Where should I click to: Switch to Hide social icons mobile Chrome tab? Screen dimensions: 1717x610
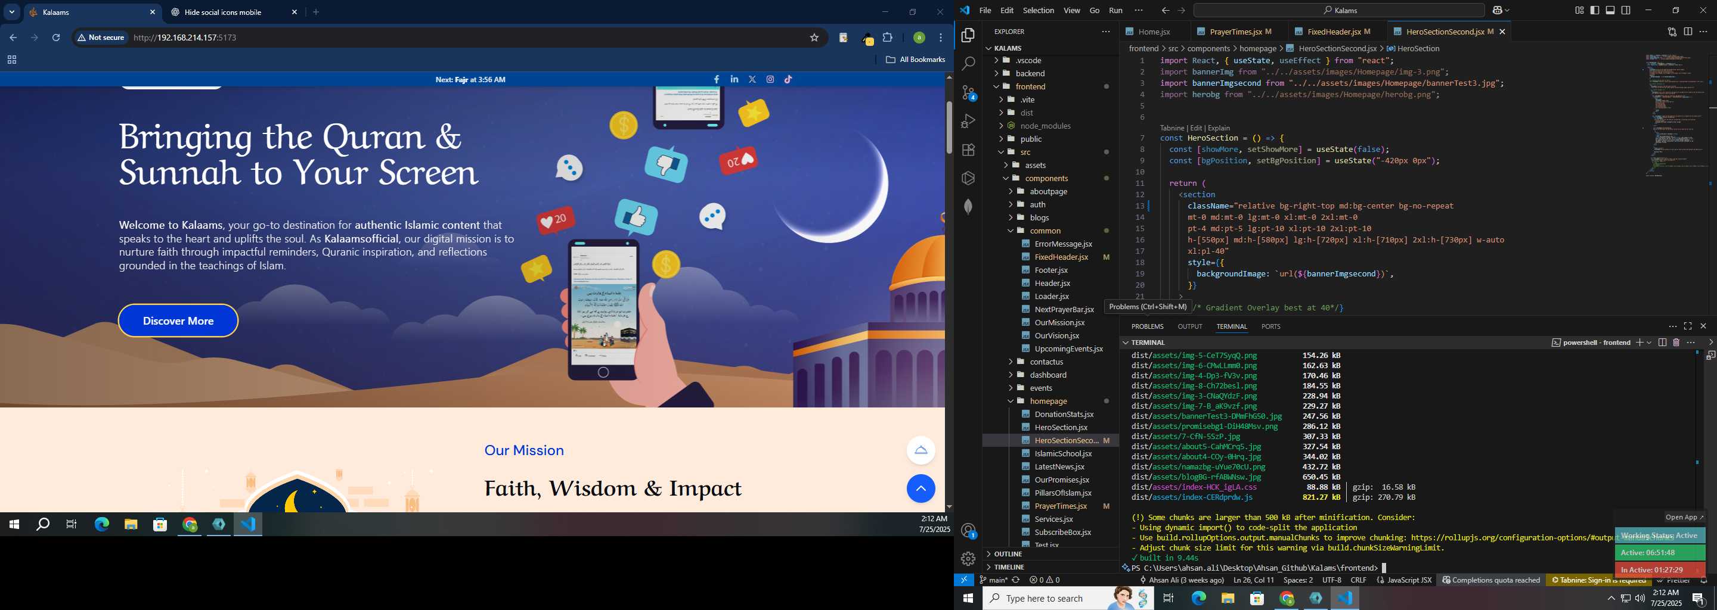click(x=232, y=12)
